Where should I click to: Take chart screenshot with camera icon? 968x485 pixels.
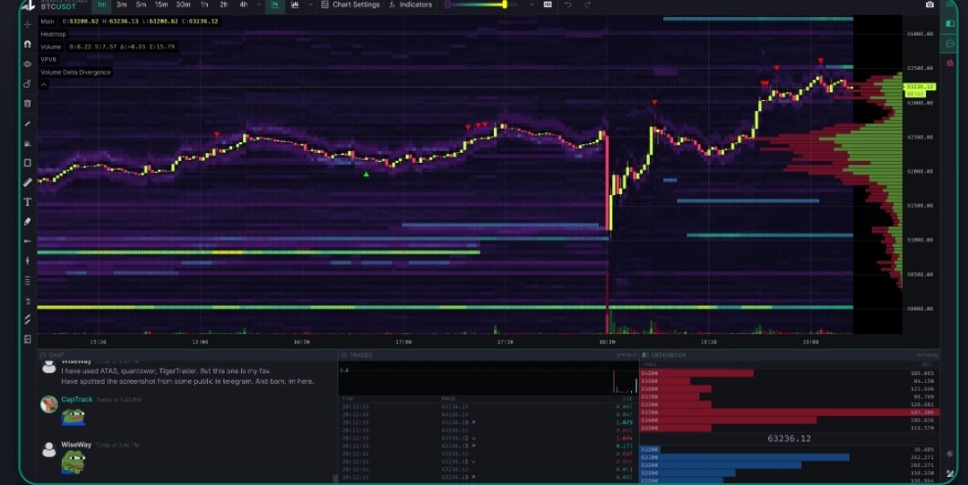click(x=929, y=5)
